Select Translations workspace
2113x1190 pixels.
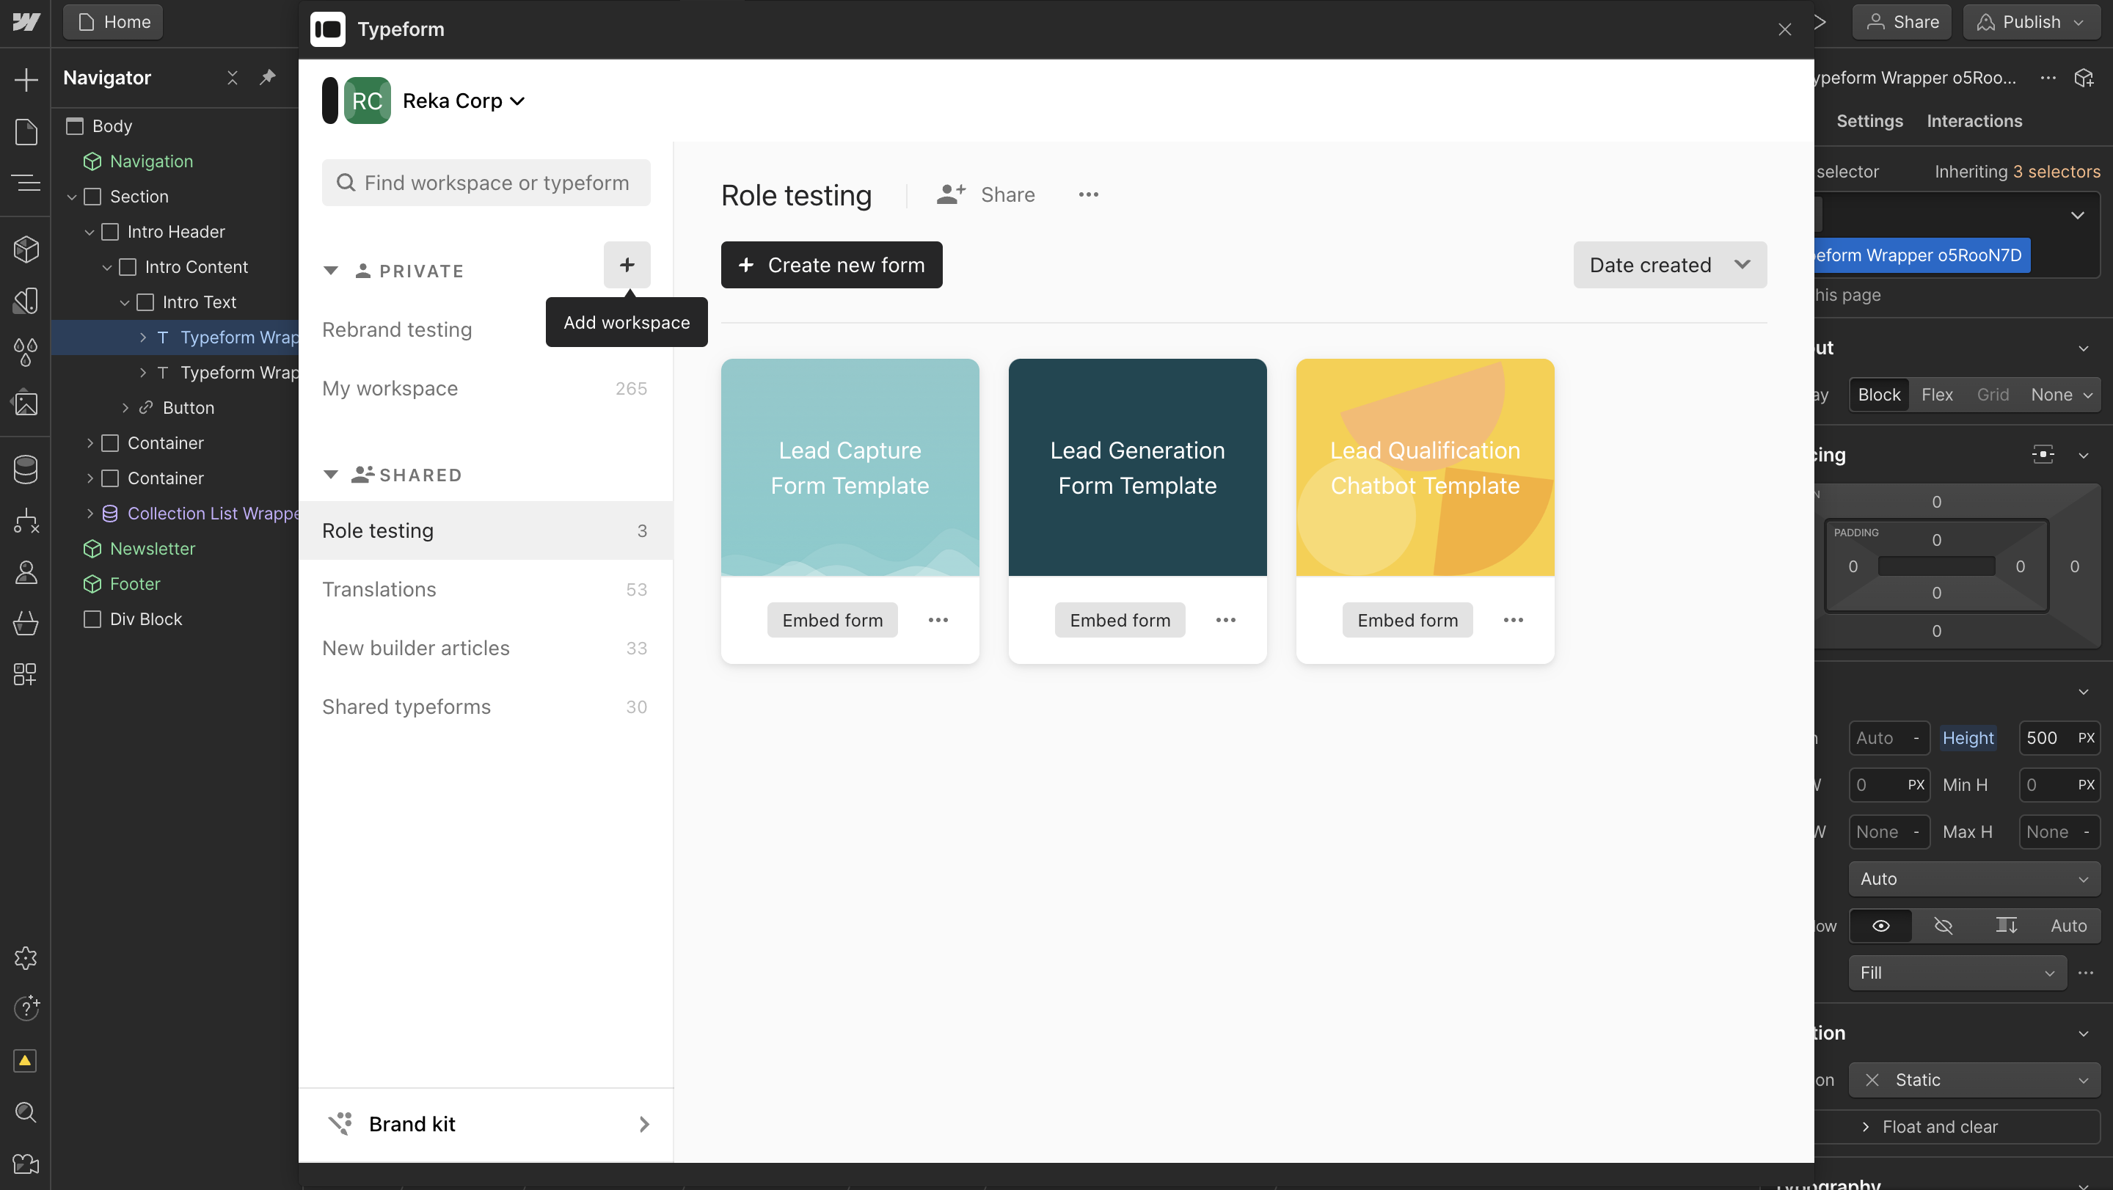(486, 590)
